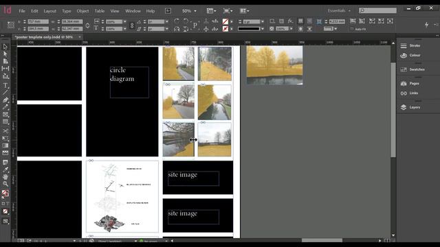
Task: Click the fill colour swatch in control bar
Action: (225, 21)
